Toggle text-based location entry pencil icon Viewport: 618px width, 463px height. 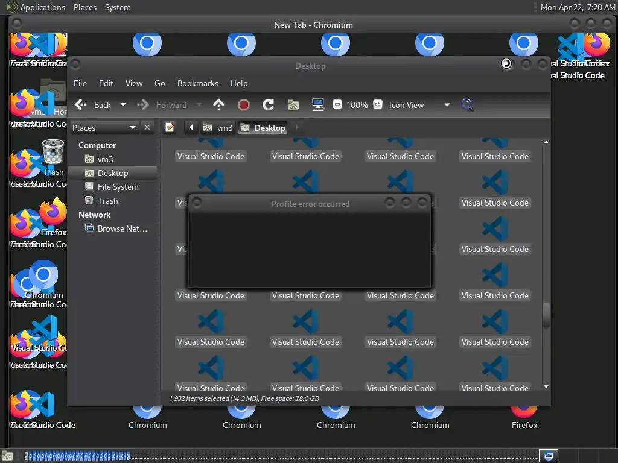coord(170,128)
